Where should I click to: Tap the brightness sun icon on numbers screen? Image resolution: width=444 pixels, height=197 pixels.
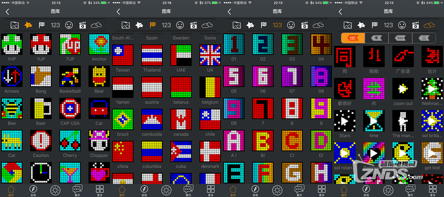(x=277, y=190)
